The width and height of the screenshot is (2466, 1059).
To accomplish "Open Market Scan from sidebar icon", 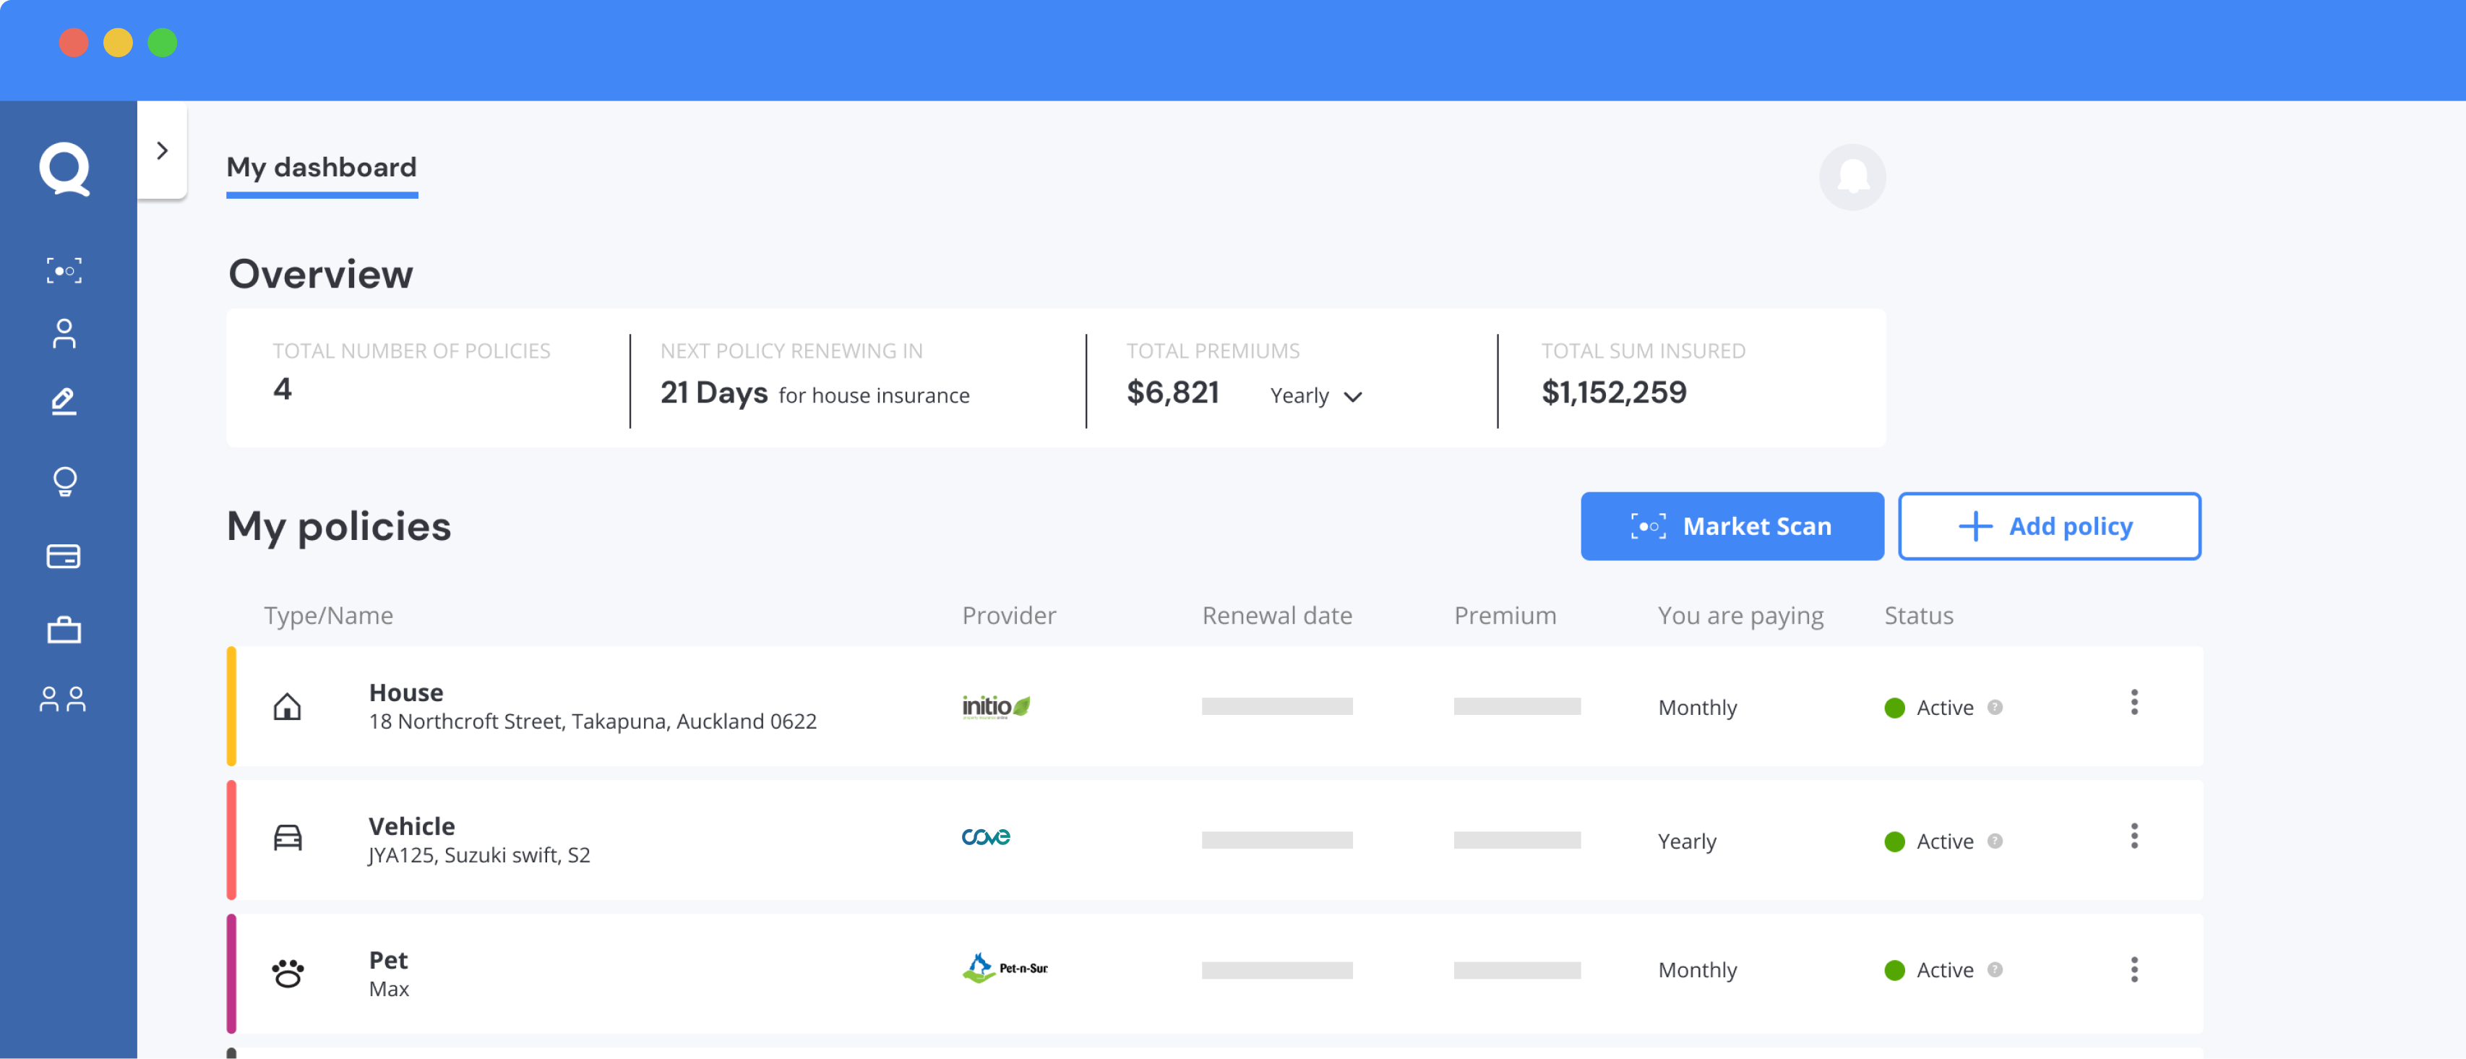I will click(x=64, y=271).
